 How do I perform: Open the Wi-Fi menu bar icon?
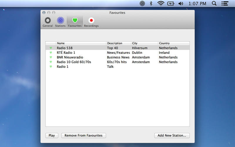(x=161, y=4)
